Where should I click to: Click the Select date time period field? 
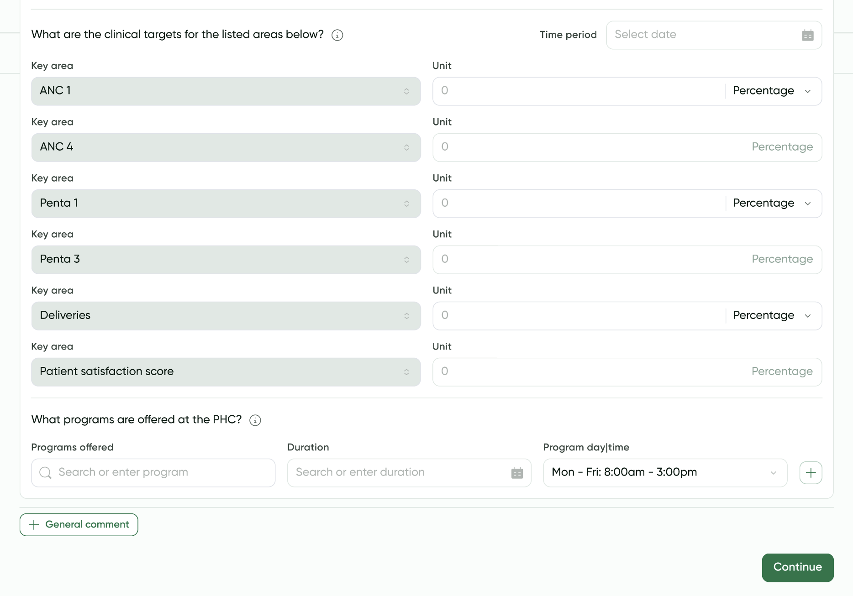point(703,35)
